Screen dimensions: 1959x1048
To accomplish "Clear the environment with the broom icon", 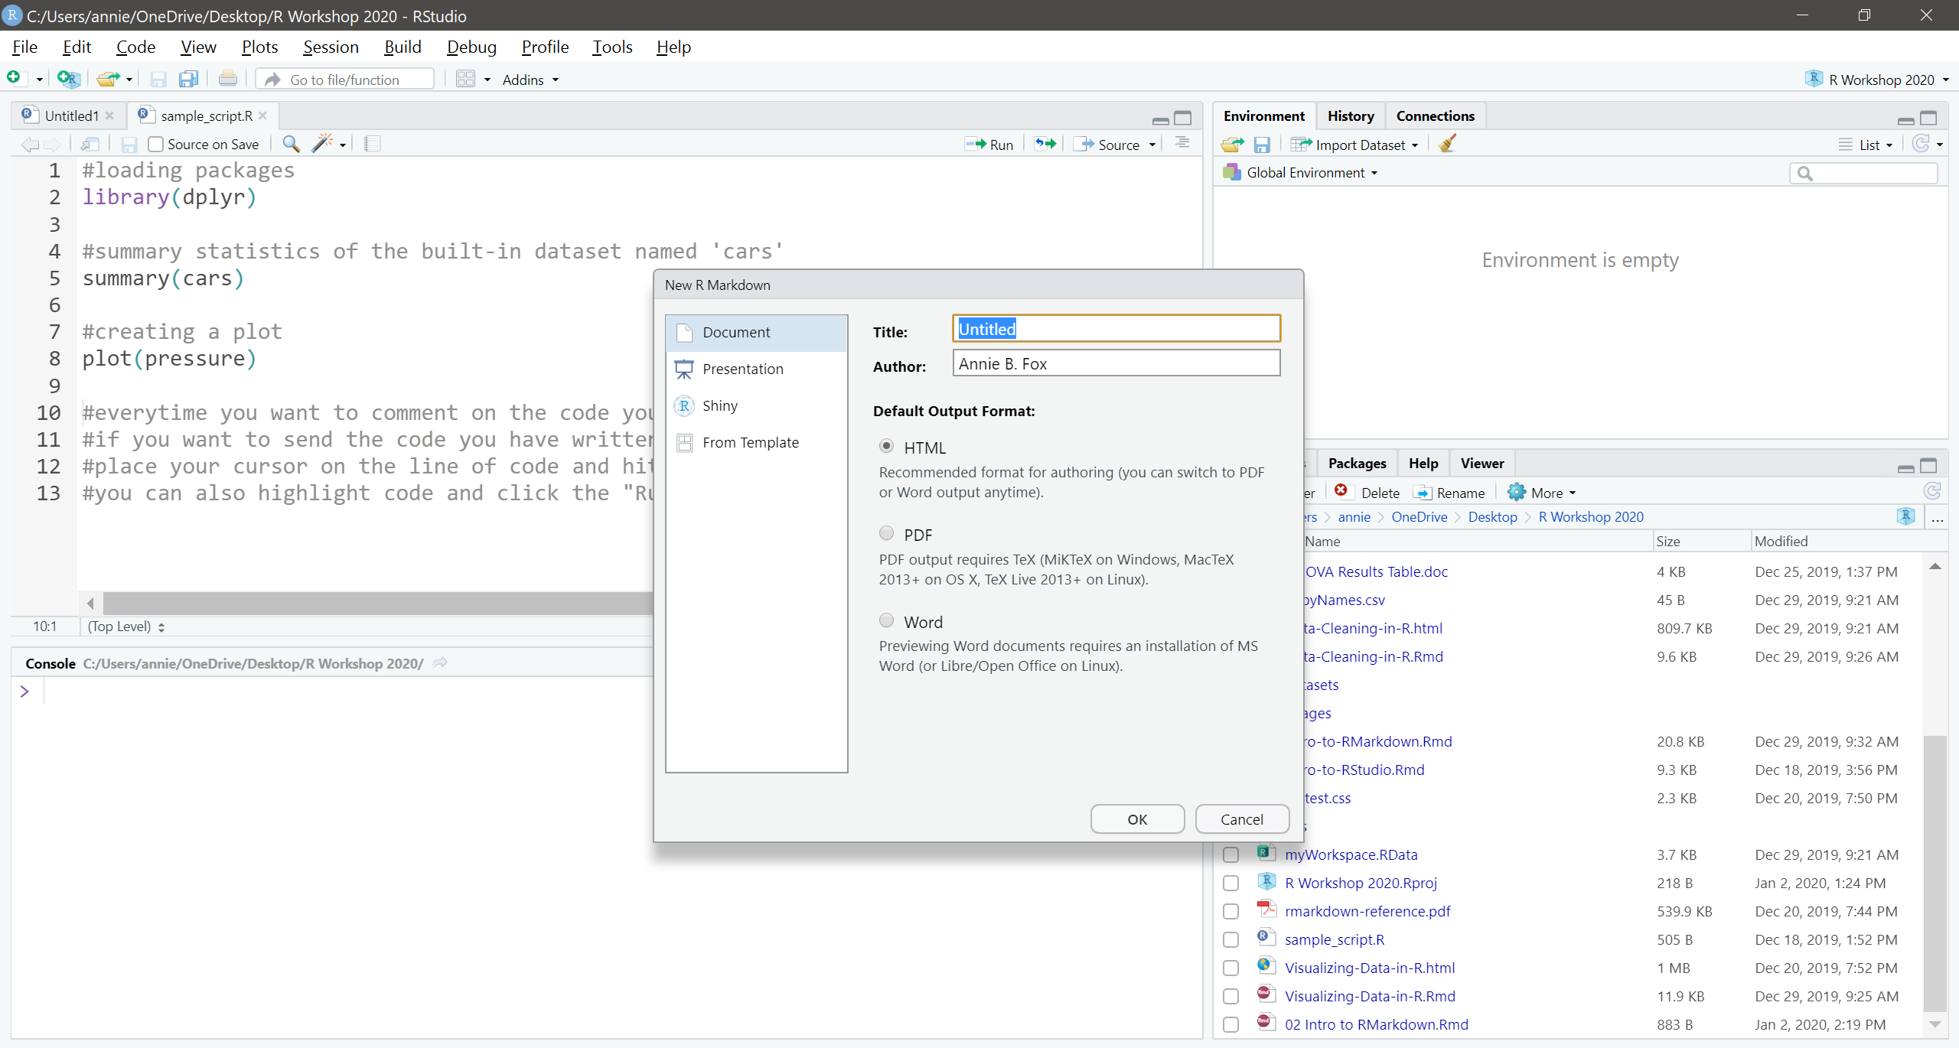I will [1447, 144].
